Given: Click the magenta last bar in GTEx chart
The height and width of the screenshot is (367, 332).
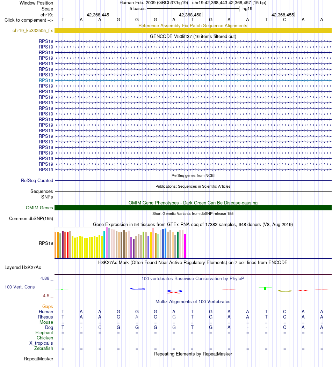Looking at the screenshot, I should point(185,246).
